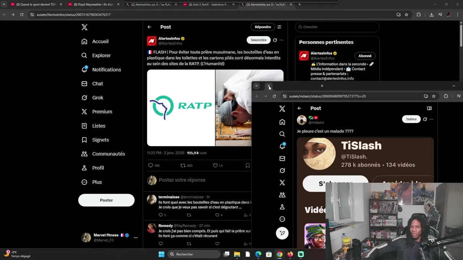Open Marvel fitness account options menu
This screenshot has width=463, height=260.
(136, 238)
